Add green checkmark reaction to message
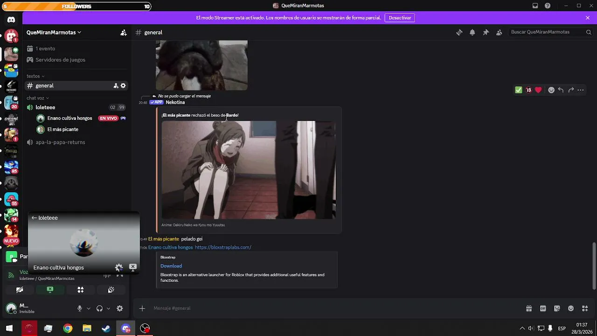This screenshot has height=336, width=597. pos(518,90)
